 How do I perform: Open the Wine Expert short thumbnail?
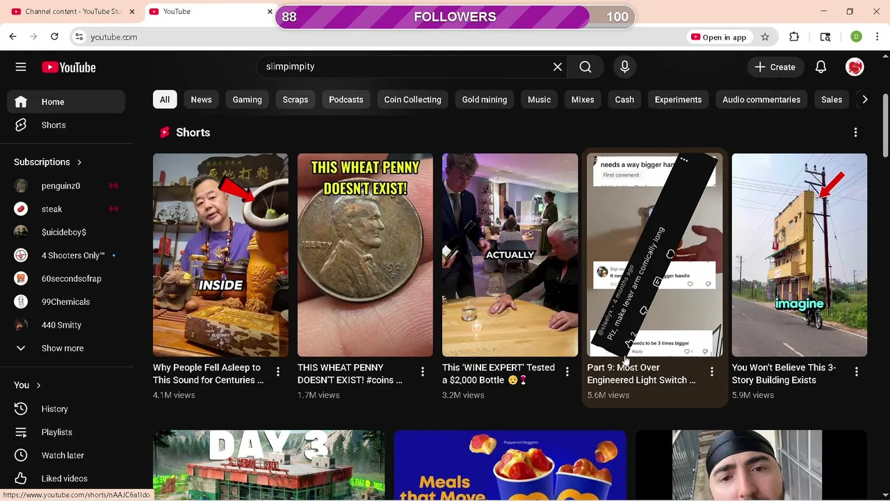510,255
